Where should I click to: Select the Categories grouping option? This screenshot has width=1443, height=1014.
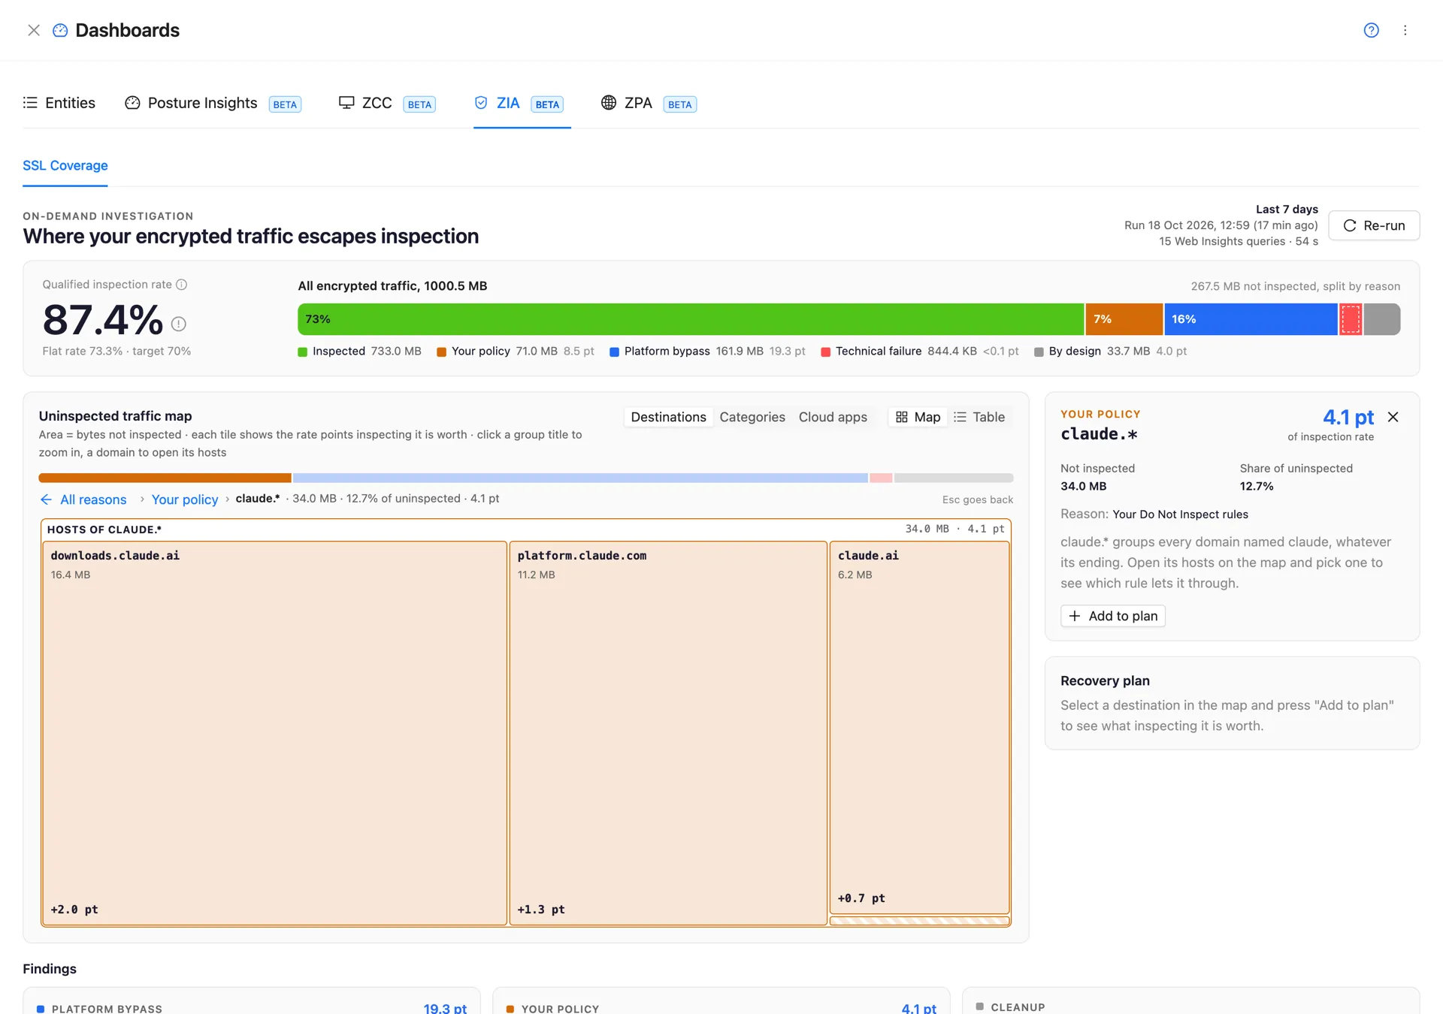pyautogui.click(x=752, y=417)
